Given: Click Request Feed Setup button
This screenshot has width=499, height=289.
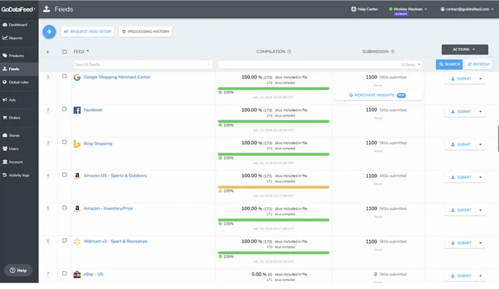Looking at the screenshot, I should click(88, 32).
